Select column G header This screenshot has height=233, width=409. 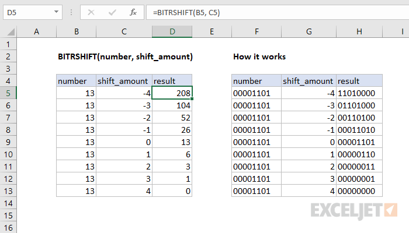[x=309, y=31]
